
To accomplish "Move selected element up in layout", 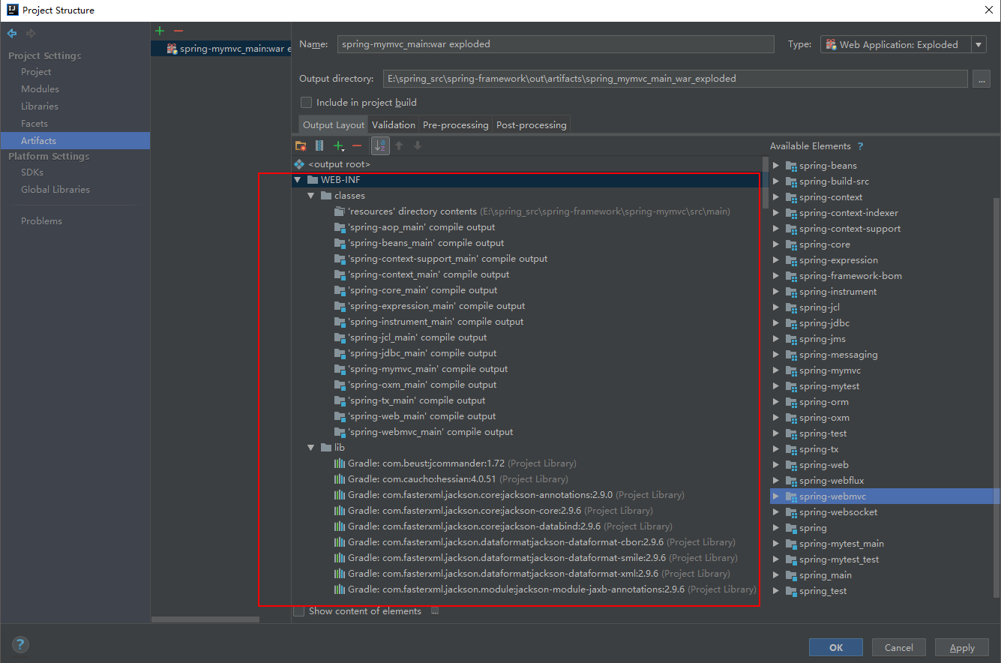I will coord(400,146).
